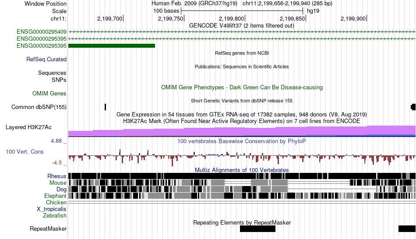Open the 100 Vert. Cons track label
This screenshot has height=239, width=416.
click(x=25, y=152)
